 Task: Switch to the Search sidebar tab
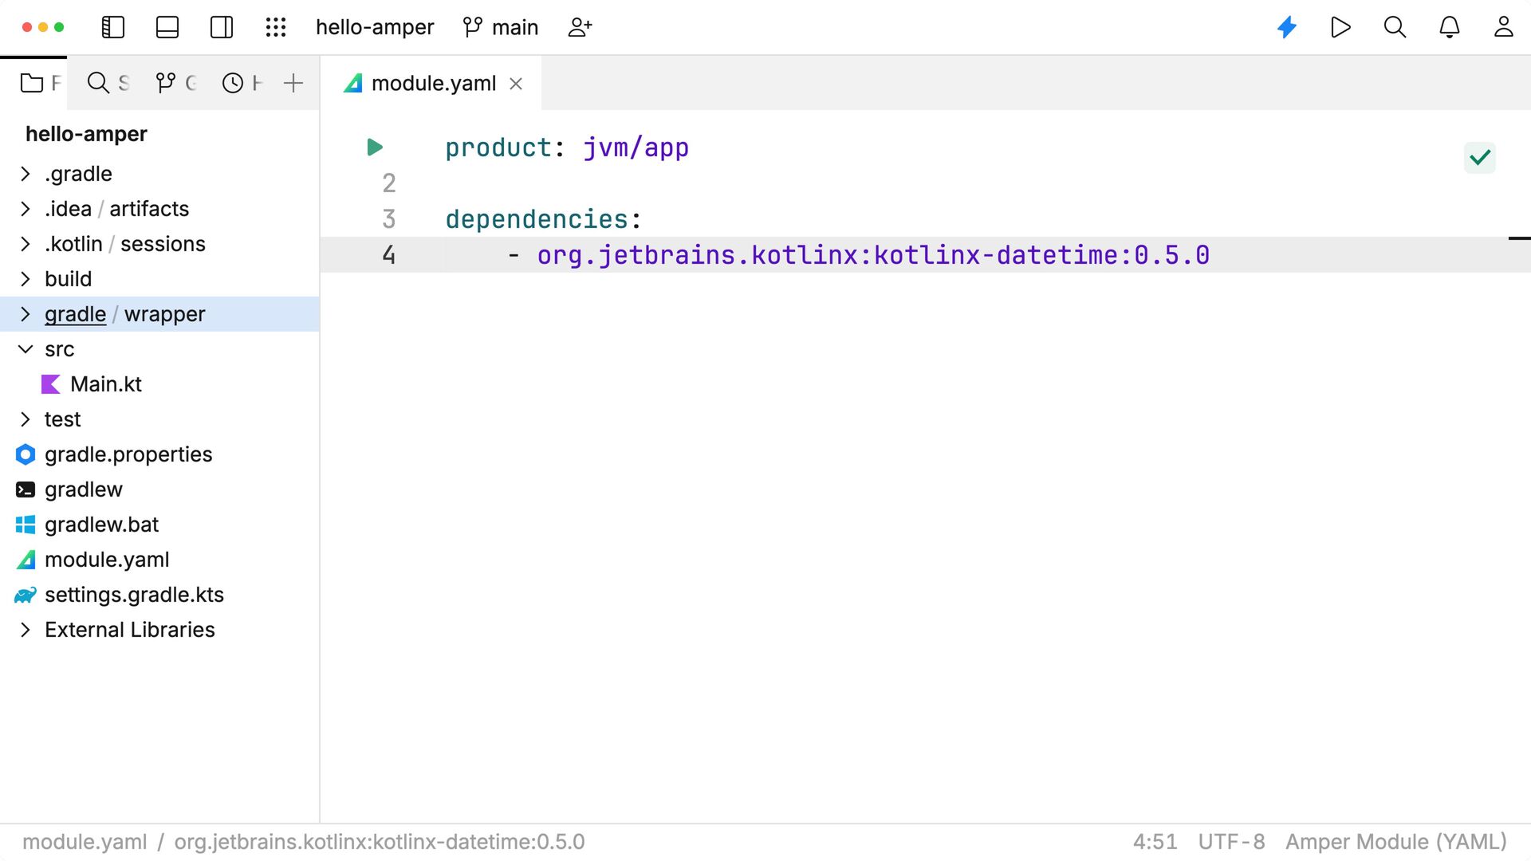pos(108,83)
